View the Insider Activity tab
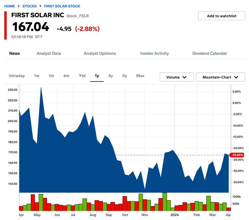Screen dimensions: 249x220 pos(154,53)
